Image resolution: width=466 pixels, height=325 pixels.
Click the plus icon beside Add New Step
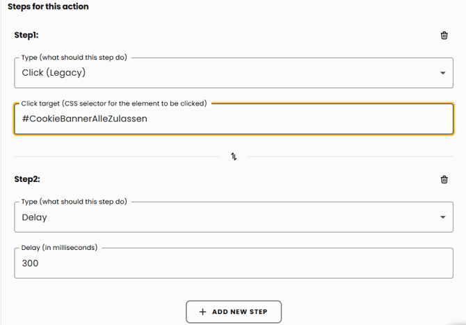click(x=202, y=312)
